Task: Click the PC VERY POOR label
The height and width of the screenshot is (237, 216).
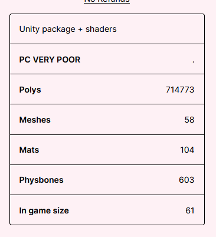Action: [x=50, y=60]
